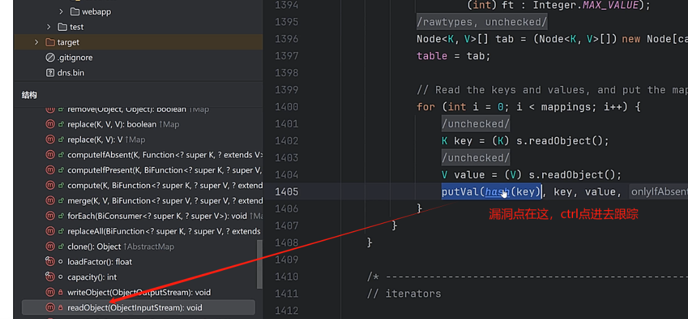Select forEach(BiConsumer) method
688x319 pixels.
(165, 216)
